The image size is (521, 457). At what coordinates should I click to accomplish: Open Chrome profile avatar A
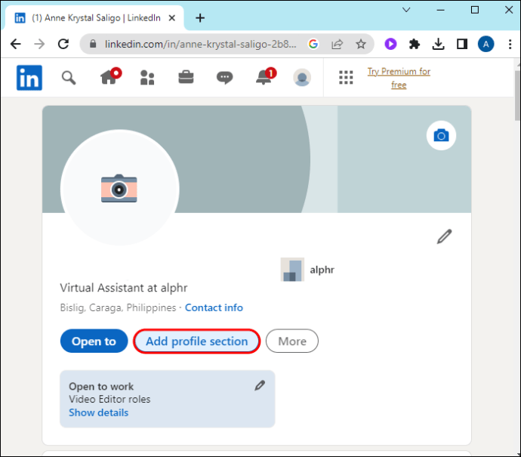486,44
